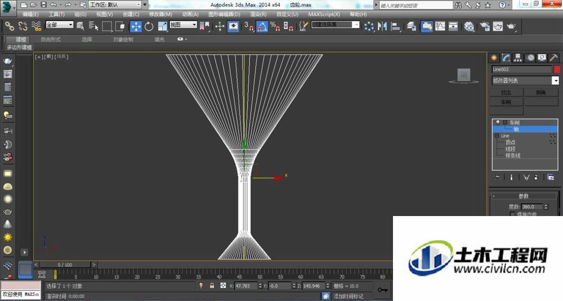The width and height of the screenshot is (563, 301).
Task: Switch to the Utilities hammer tab
Action: pyautogui.click(x=553, y=58)
